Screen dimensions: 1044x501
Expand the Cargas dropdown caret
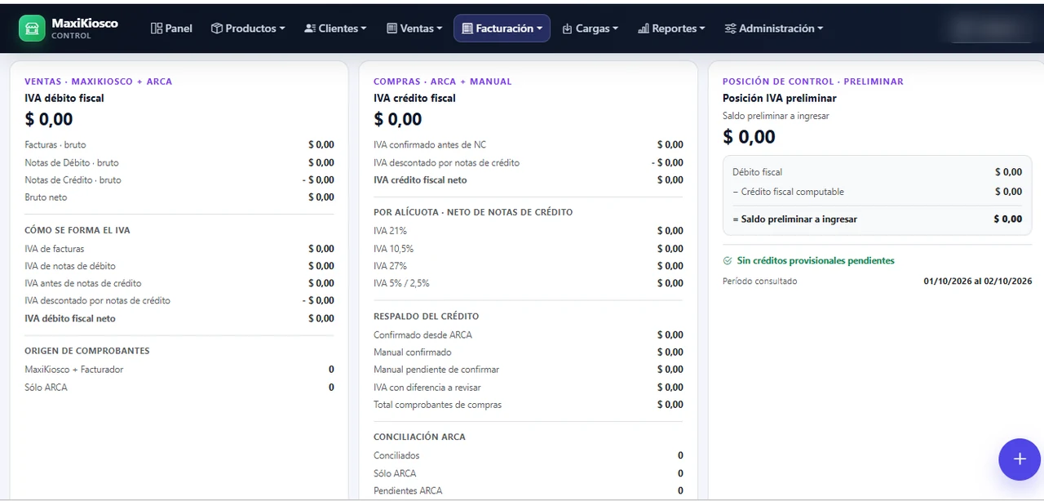point(616,29)
